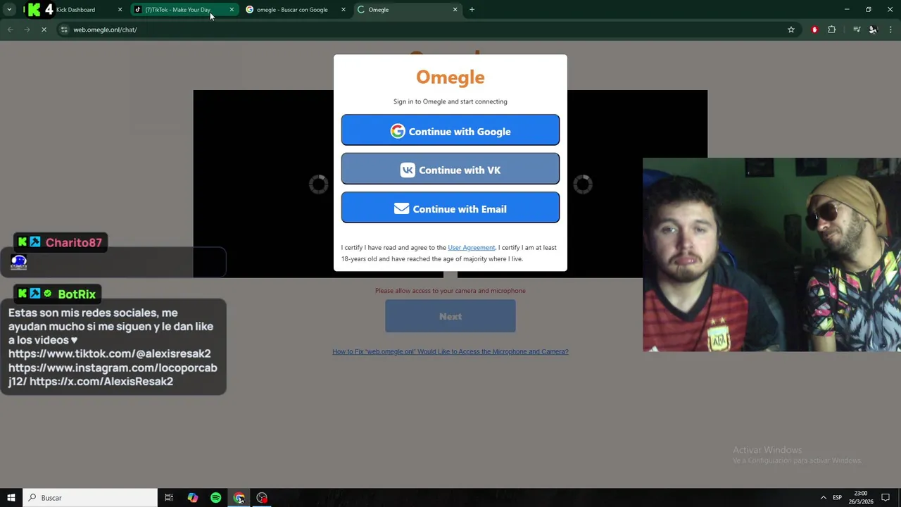This screenshot has width=901, height=507.
Task: Open the Chrome profile avatar
Action: [x=874, y=30]
